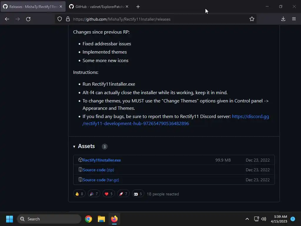Screen dimensions: 301x226
Task: Click the 'Some more new icons' bullet
Action: [x=106, y=61]
